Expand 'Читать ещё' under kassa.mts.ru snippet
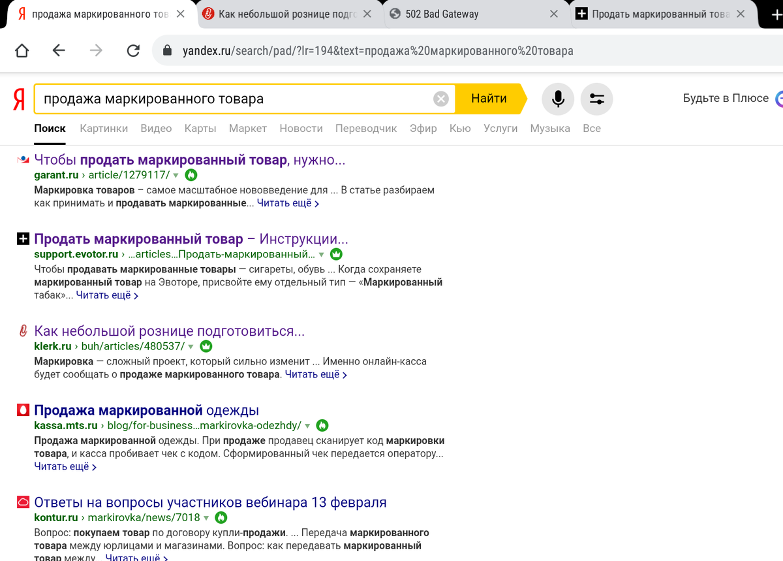The height and width of the screenshot is (561, 783). (65, 466)
